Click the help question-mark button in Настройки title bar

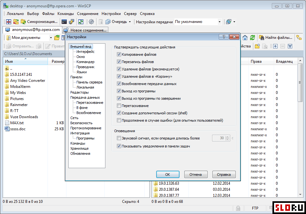pos(224,37)
